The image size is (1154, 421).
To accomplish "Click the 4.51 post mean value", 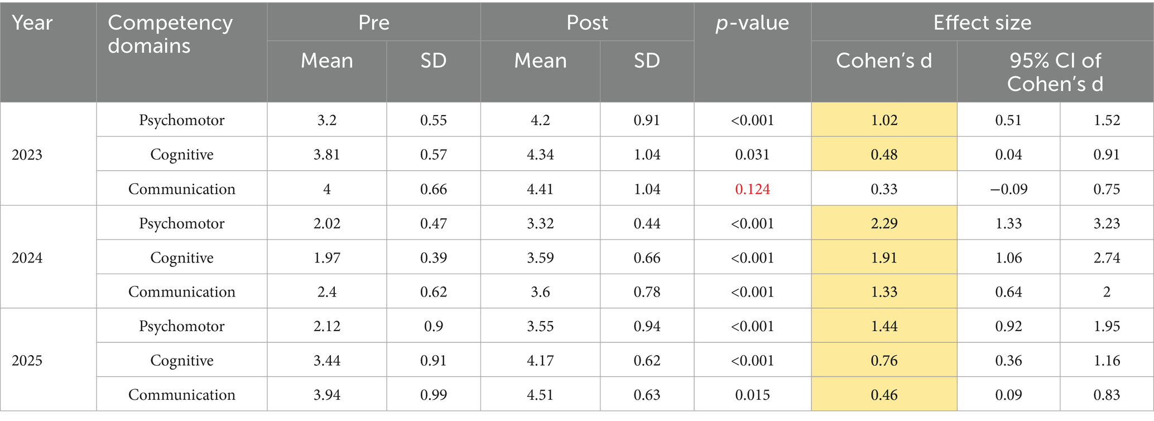I will 540,395.
